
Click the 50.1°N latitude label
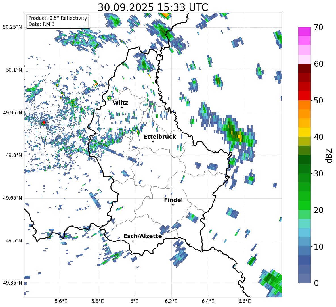pyautogui.click(x=14, y=70)
